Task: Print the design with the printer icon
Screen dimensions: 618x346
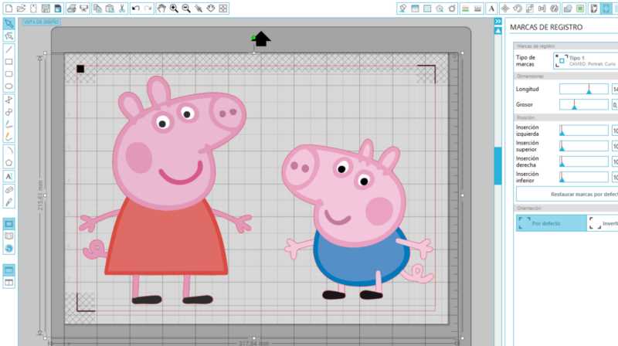Action: coord(71,8)
